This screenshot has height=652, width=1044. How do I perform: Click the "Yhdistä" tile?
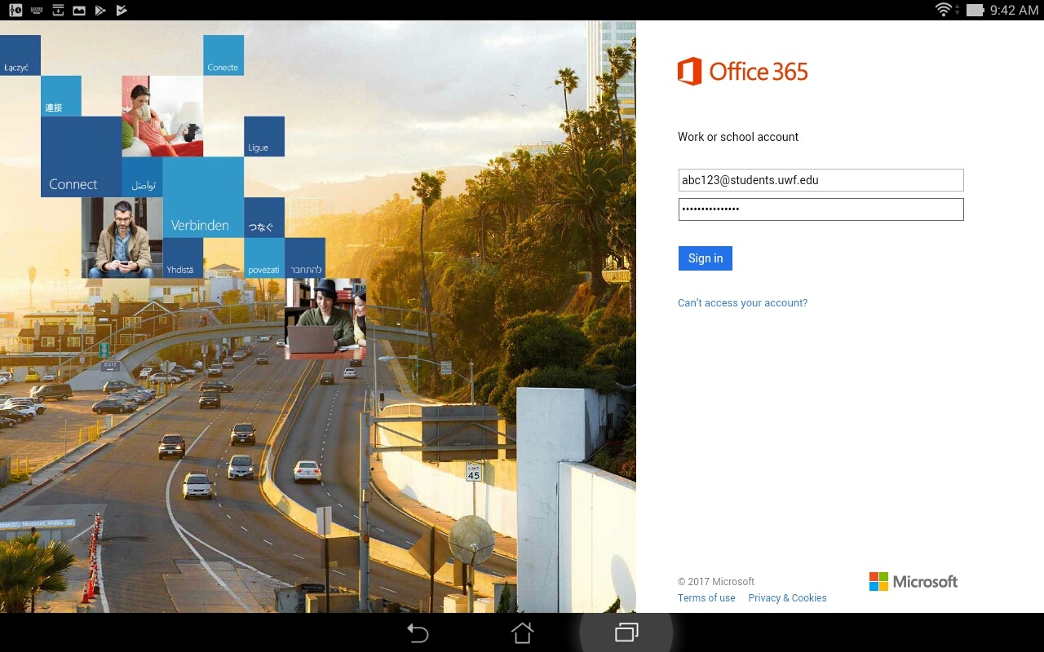tap(183, 258)
